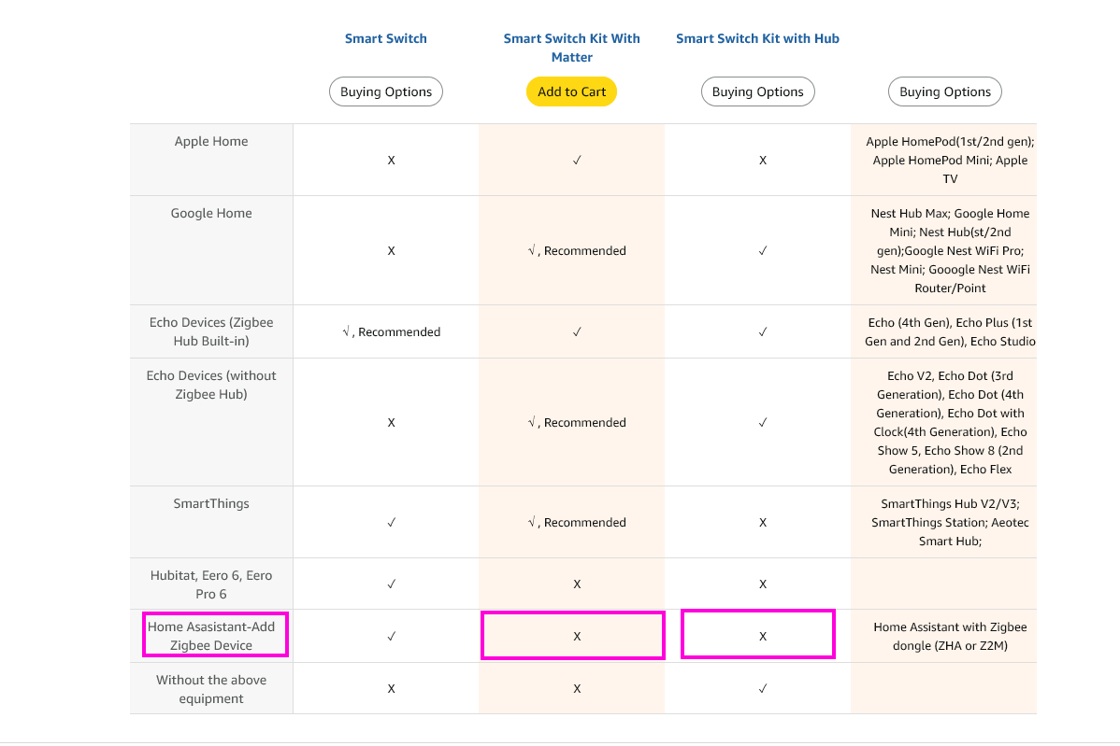Select the "Google Home" row label
1120x746 pixels.
(211, 213)
